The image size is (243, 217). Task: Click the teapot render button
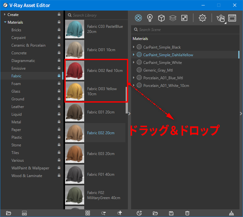(221, 18)
